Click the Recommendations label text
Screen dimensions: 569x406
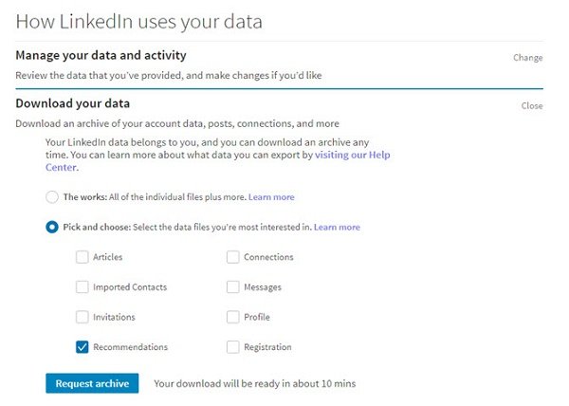pos(130,347)
